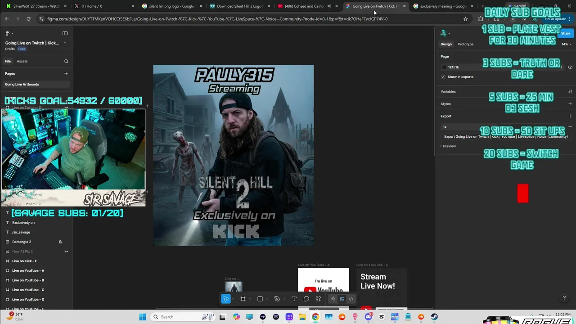
Task: Select the Comment tool
Action: coord(306,299)
